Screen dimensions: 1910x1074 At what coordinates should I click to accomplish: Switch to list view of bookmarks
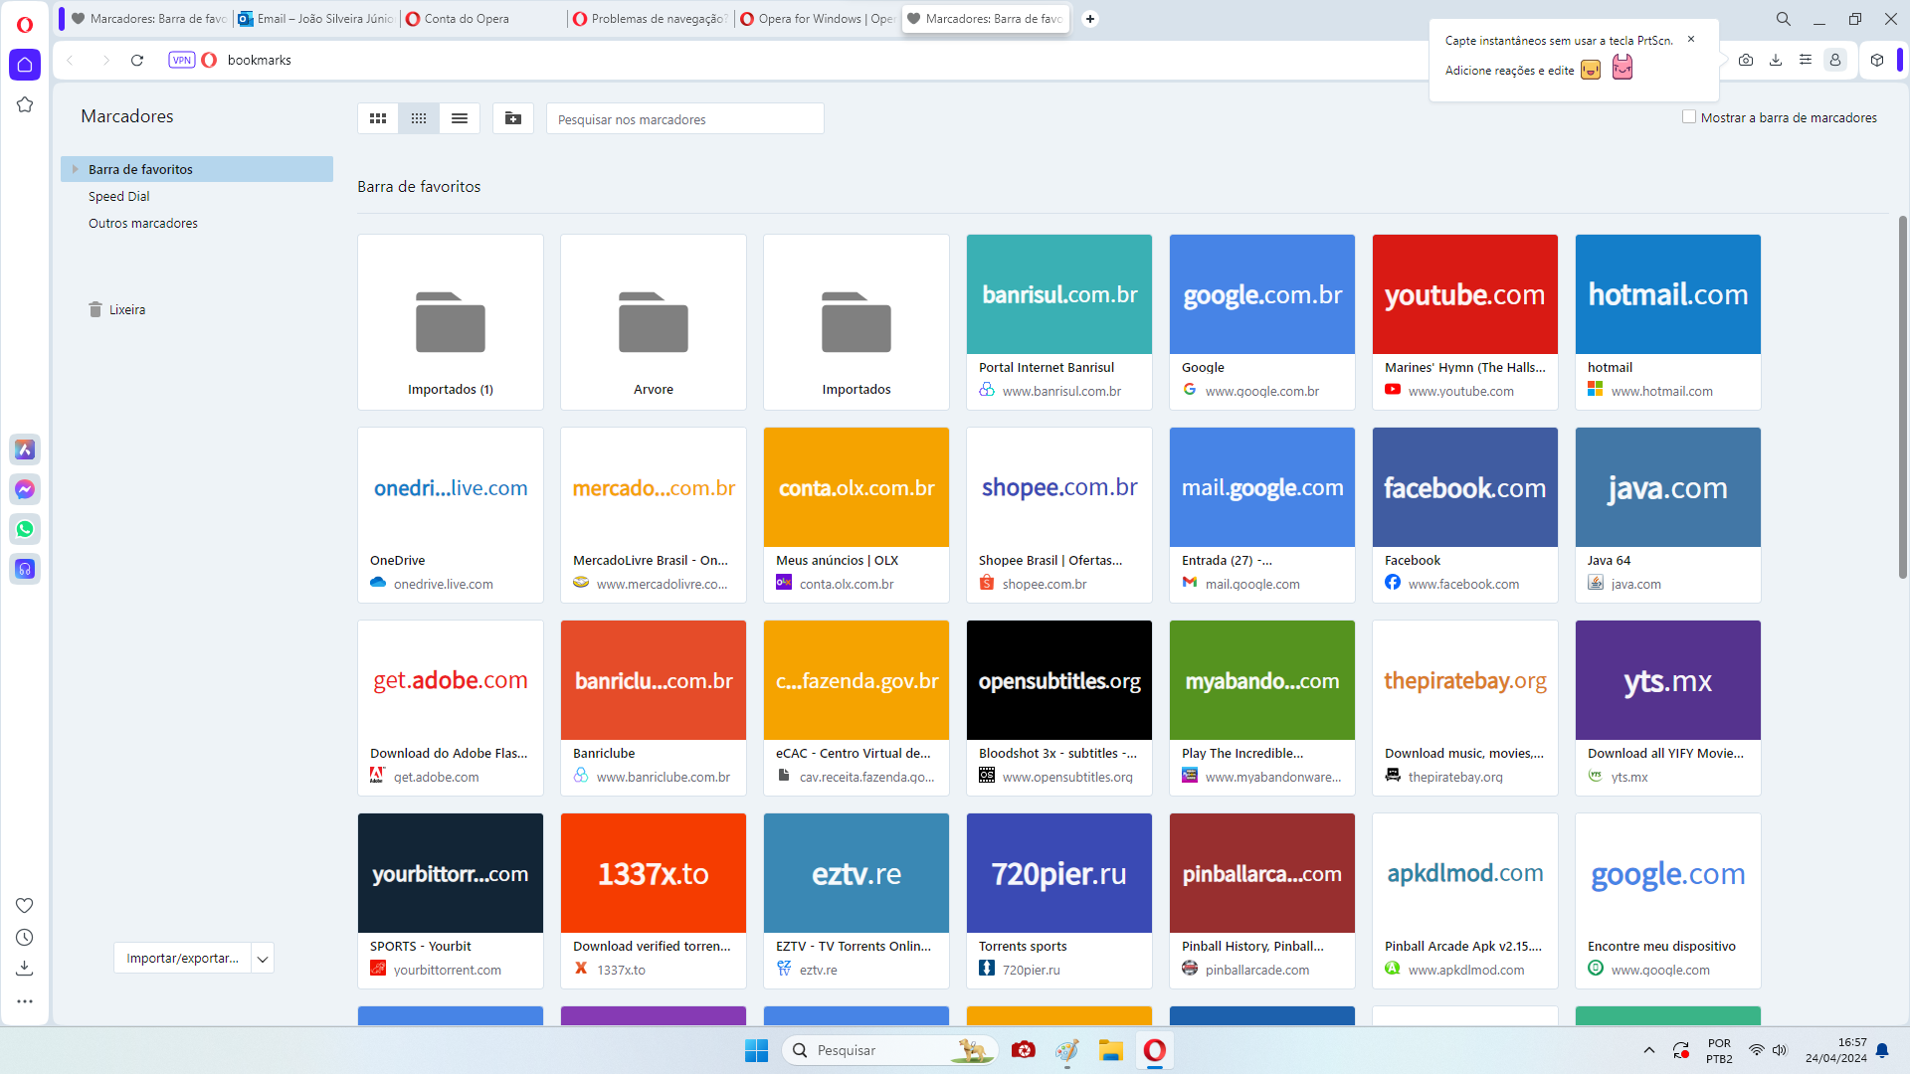(x=460, y=118)
